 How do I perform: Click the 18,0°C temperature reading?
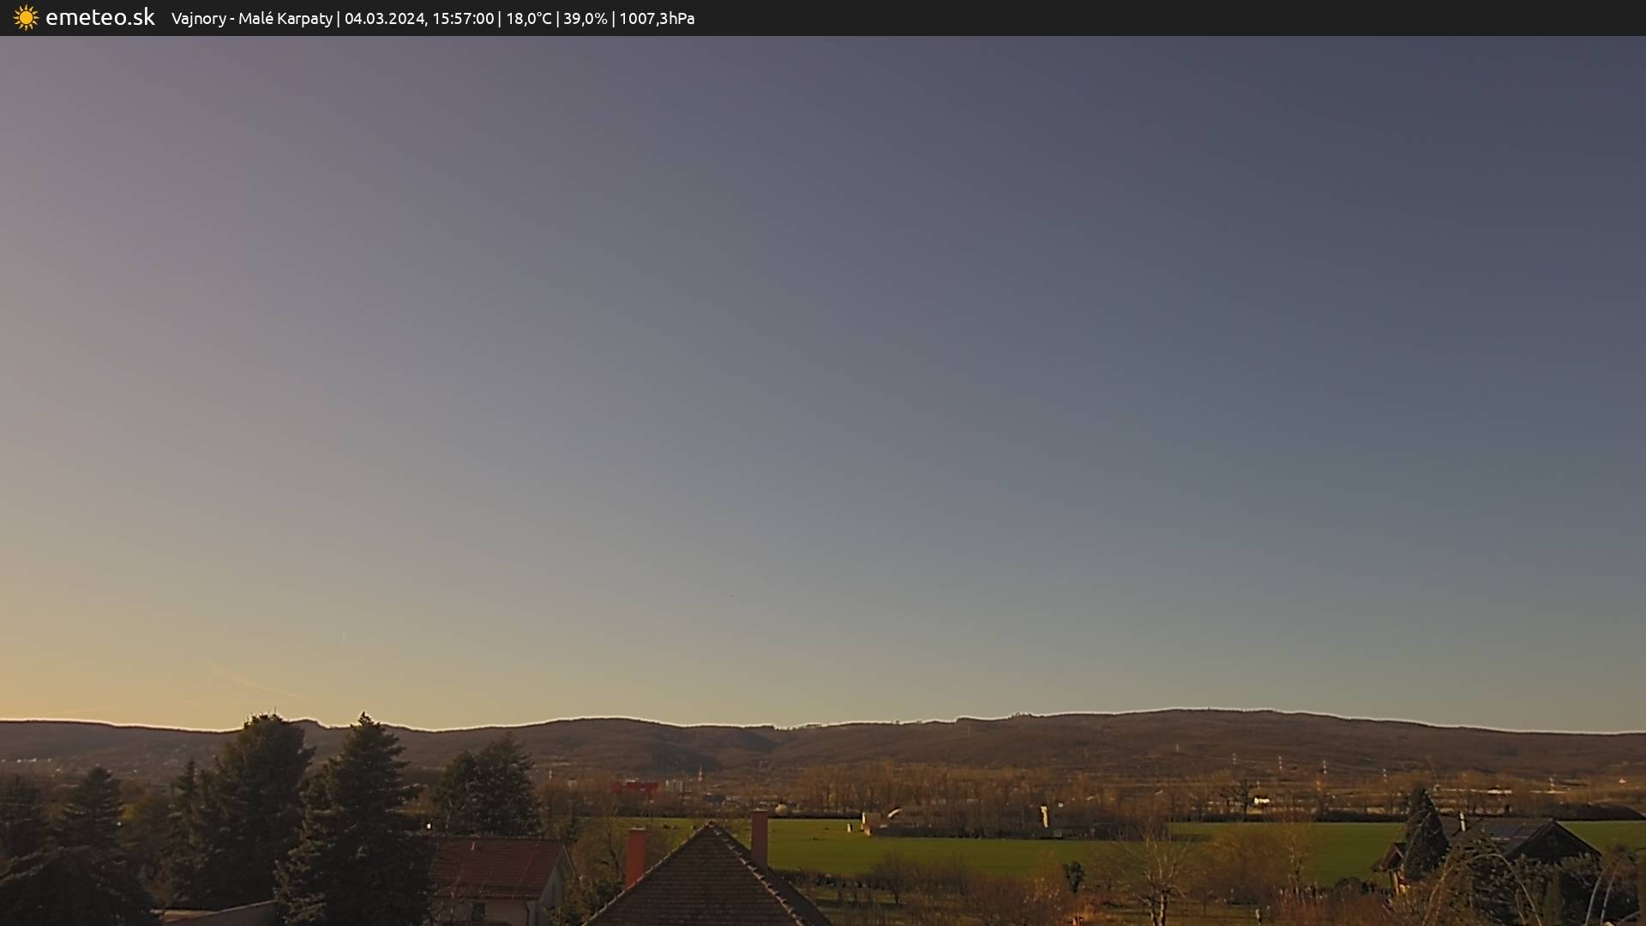528,18
